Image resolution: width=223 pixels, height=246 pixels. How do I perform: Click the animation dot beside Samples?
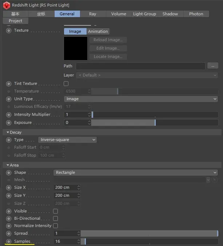tap(9, 241)
